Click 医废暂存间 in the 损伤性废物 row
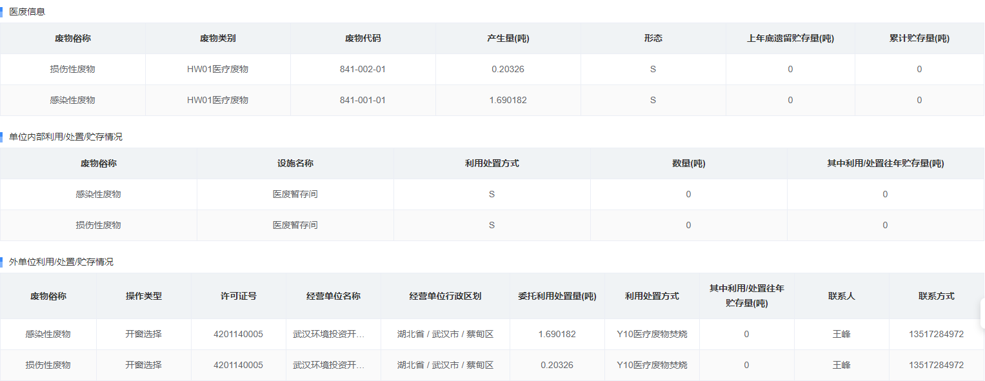 pos(295,225)
